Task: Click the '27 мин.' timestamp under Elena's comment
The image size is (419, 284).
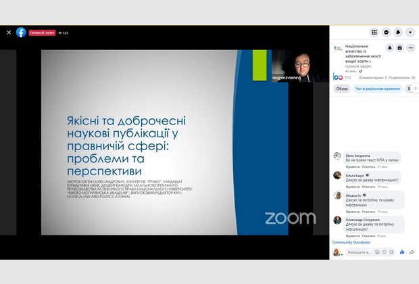Action: 383,166
